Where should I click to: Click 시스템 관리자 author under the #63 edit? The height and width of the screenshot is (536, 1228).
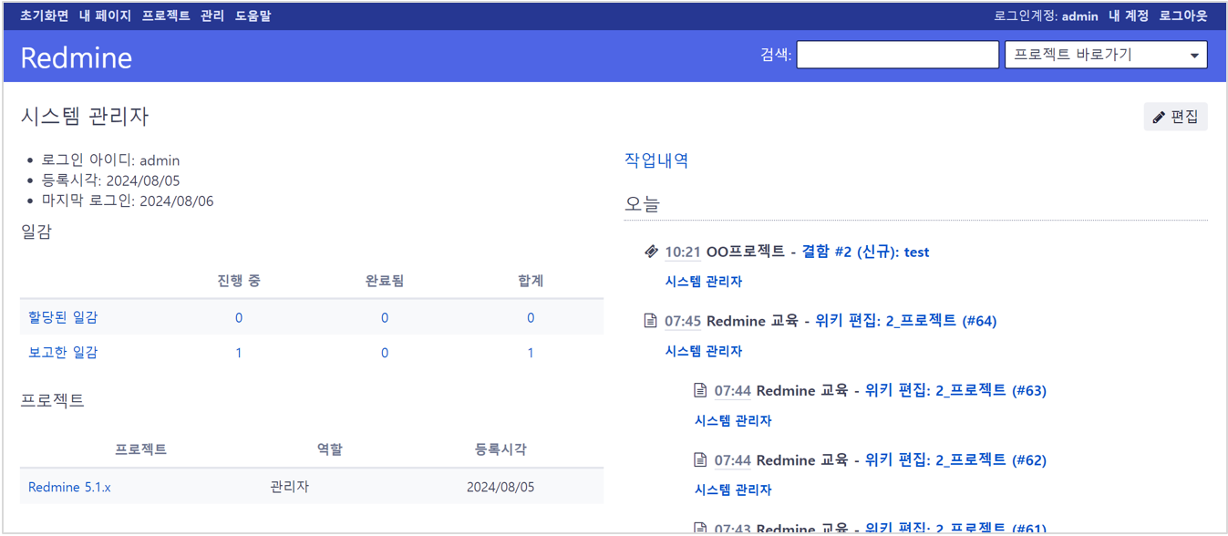pos(733,420)
